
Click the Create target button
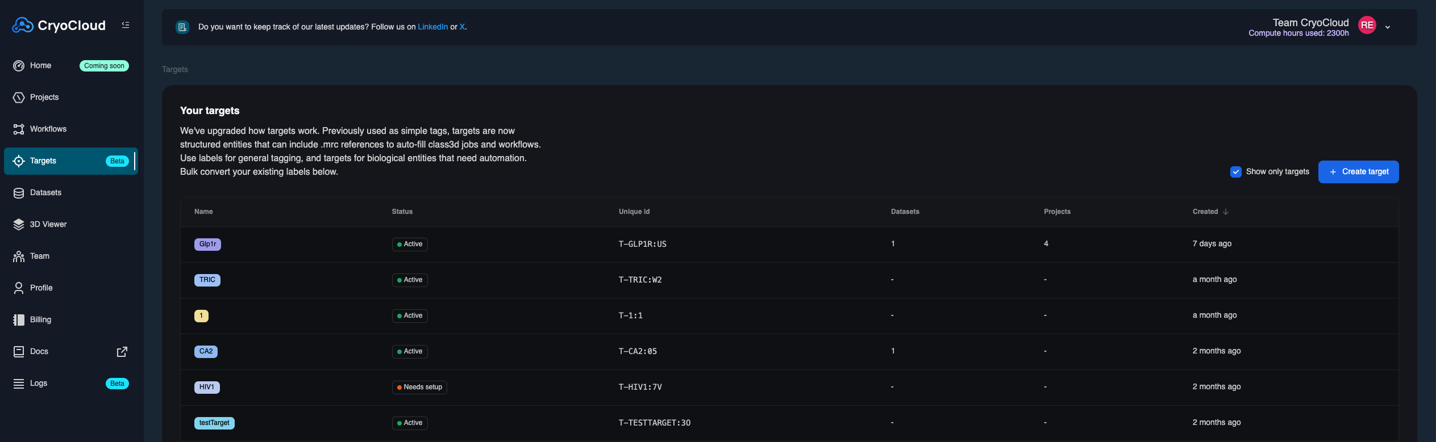click(1358, 172)
